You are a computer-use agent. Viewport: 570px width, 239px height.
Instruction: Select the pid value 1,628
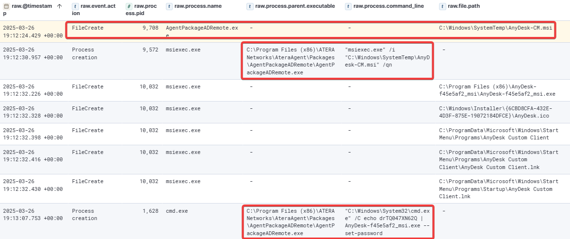[x=150, y=211]
